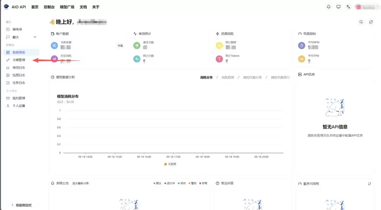Screen dimensions: 381x210
Task: Switch to the 调用次数排行 tab
Action: (280, 78)
